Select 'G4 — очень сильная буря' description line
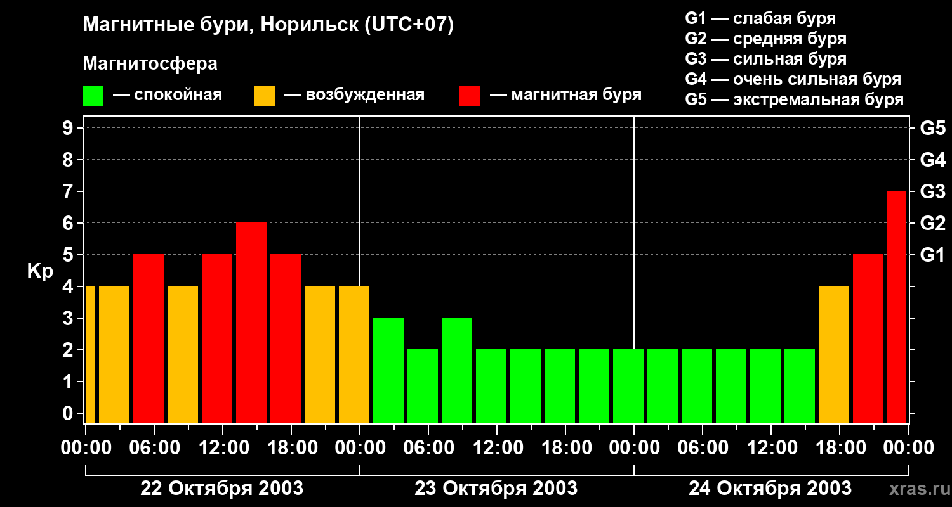952x507 pixels. coord(793,79)
